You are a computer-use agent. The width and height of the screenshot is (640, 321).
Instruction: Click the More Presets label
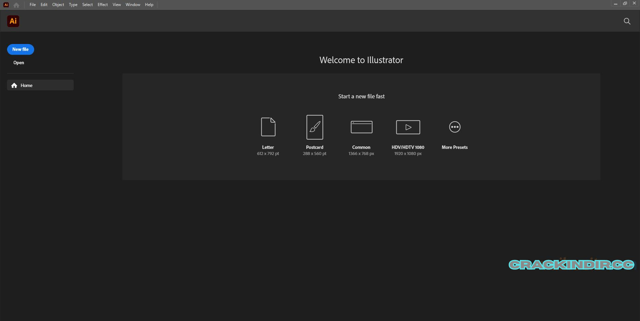455,147
